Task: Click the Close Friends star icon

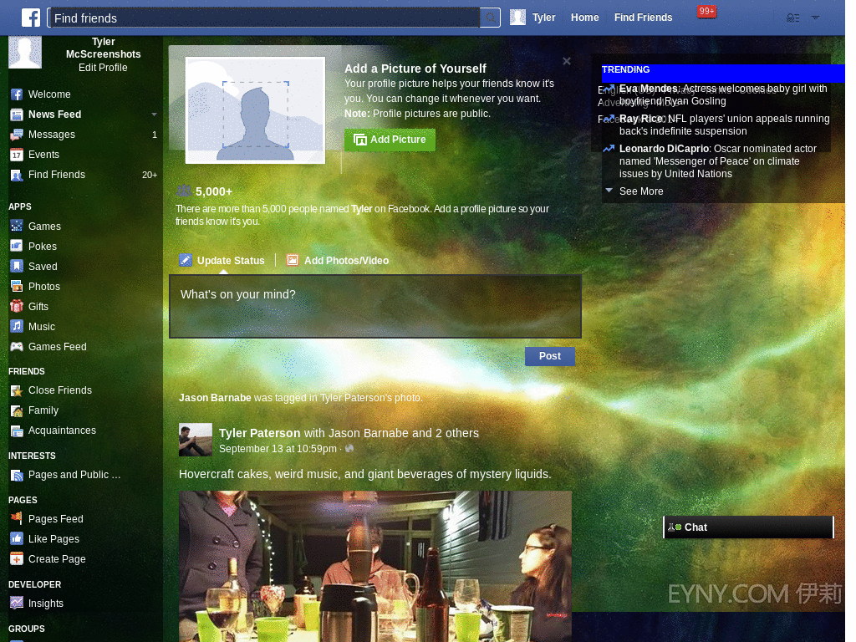Action: (x=17, y=390)
